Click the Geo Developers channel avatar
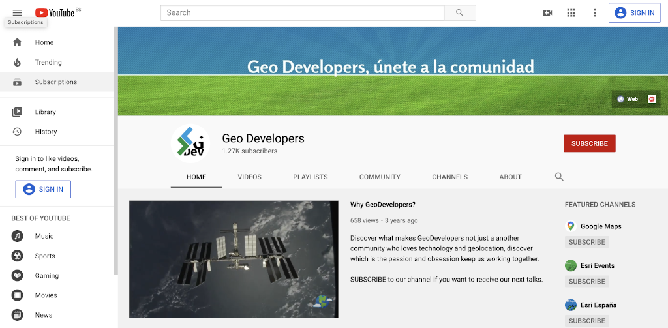The image size is (668, 328). [x=190, y=143]
